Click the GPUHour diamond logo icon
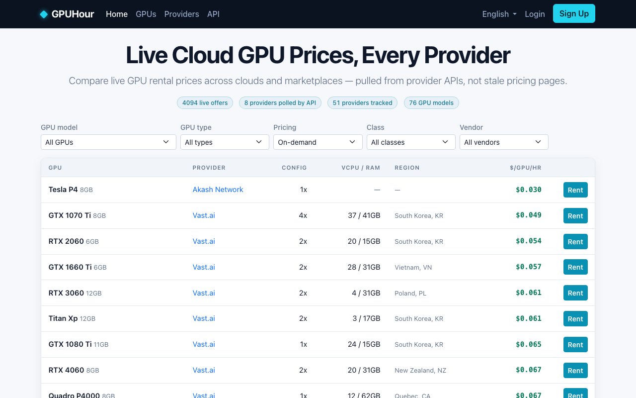This screenshot has width=636, height=398. coord(44,14)
